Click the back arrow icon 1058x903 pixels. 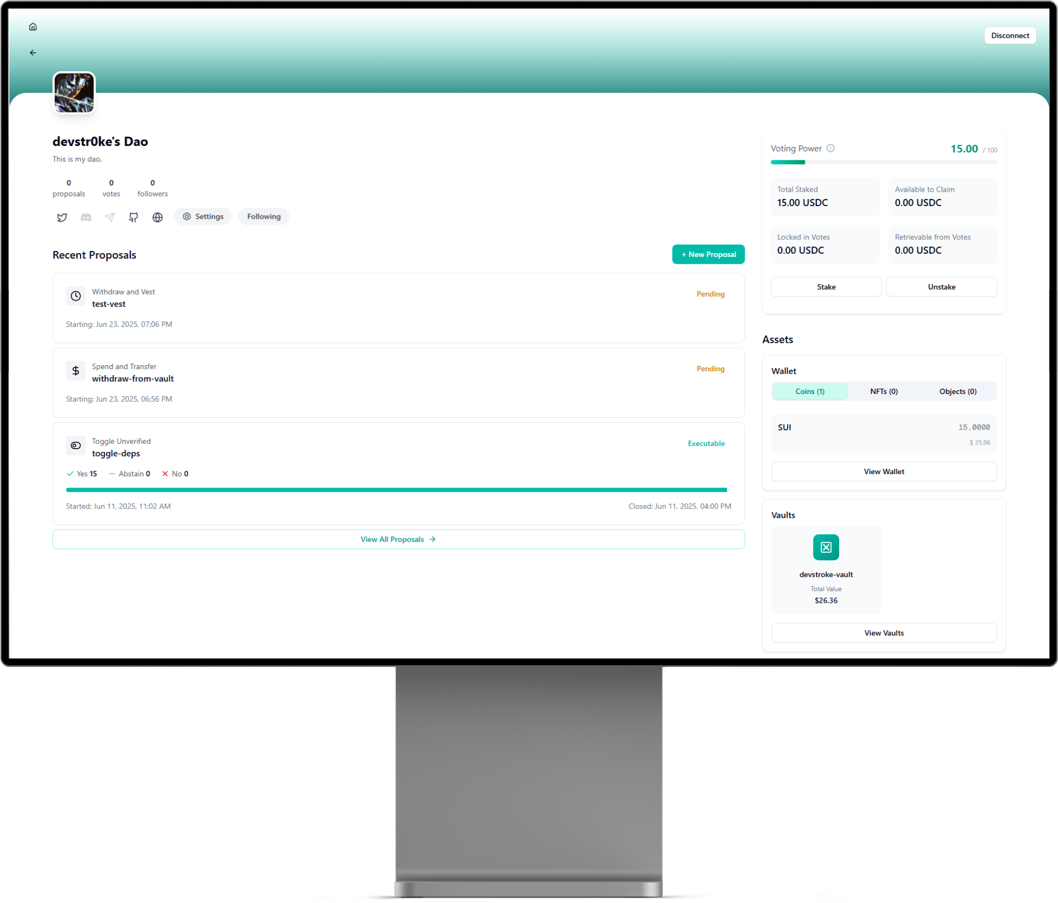[33, 53]
